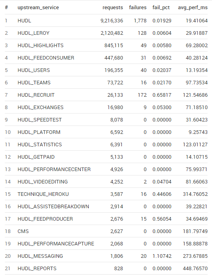The image size is (212, 275).
Task: Click the 1,778 failures value for HUDL
Action: 140,21
